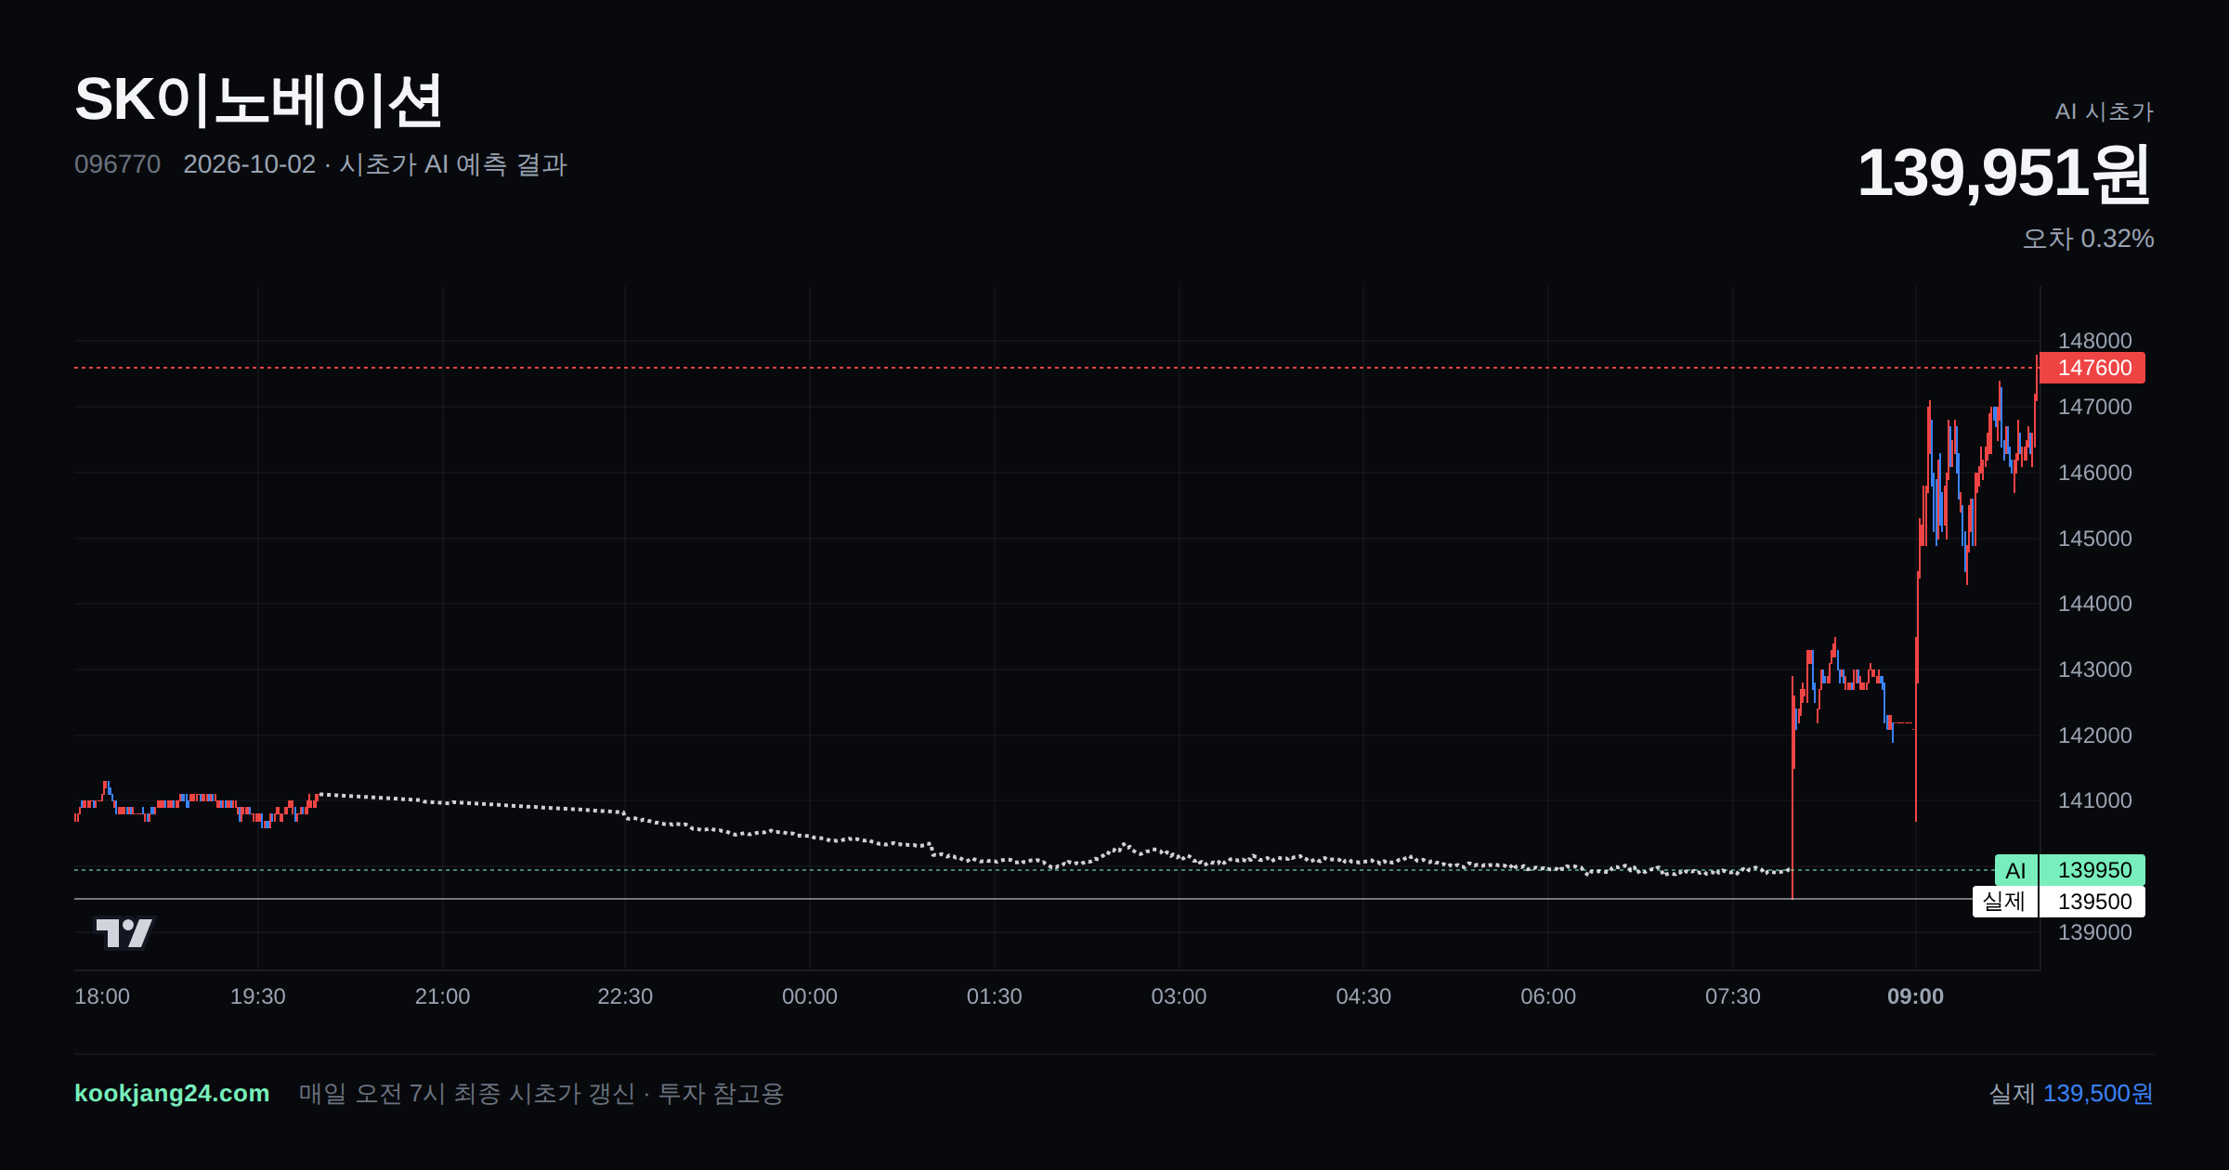Click the 실제 actual price tag
This screenshot has height=1170, width=2229.
tap(2005, 901)
